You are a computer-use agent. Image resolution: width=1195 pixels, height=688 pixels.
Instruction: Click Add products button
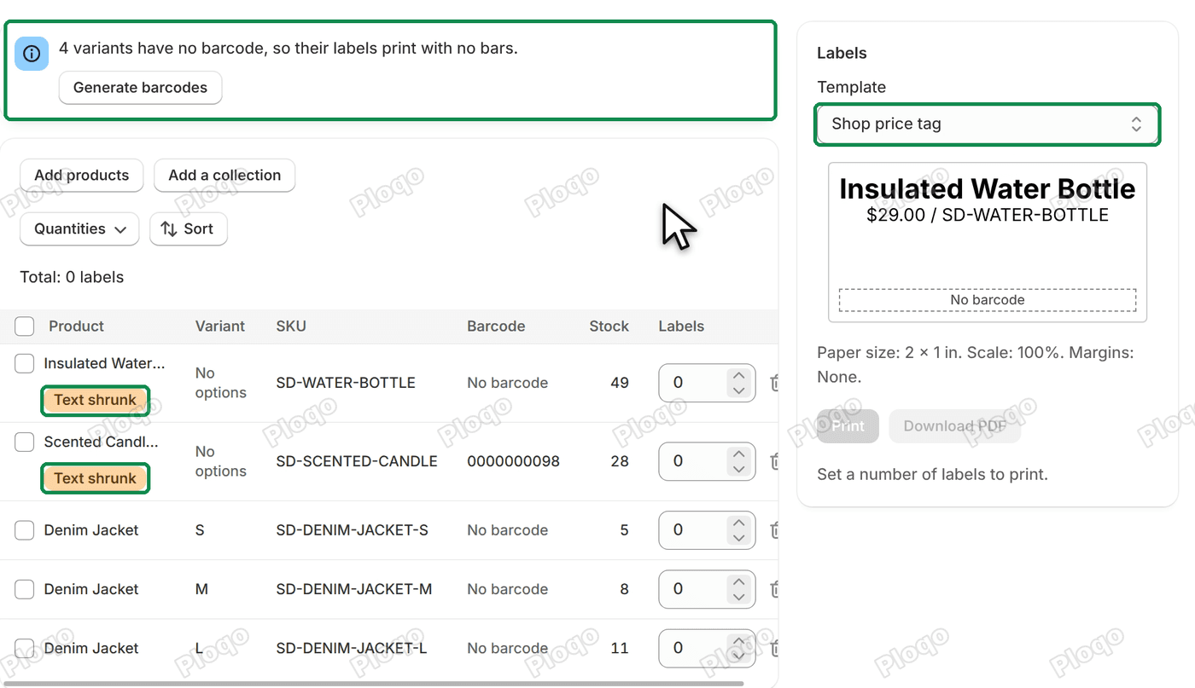82,176
